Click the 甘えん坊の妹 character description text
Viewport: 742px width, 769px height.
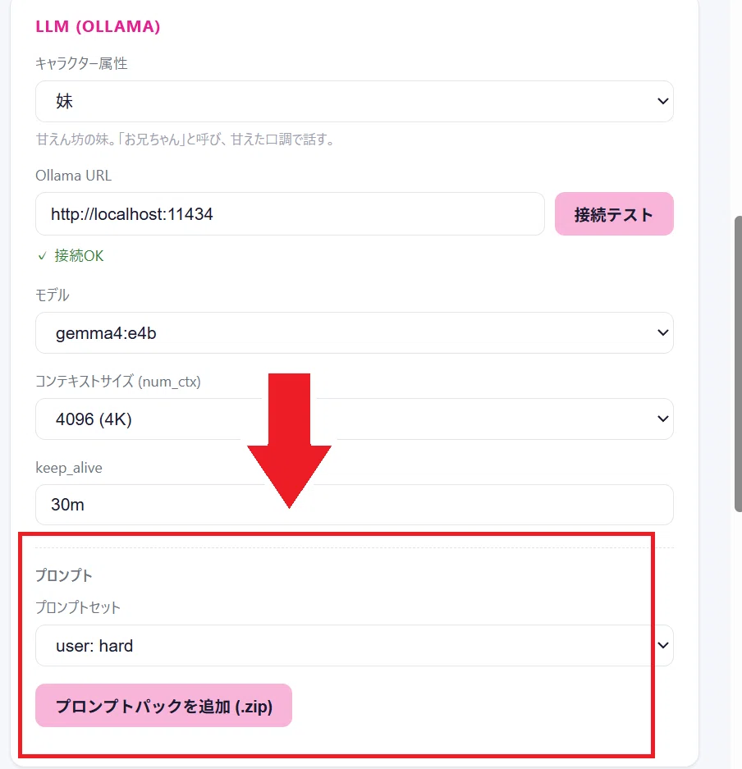185,140
